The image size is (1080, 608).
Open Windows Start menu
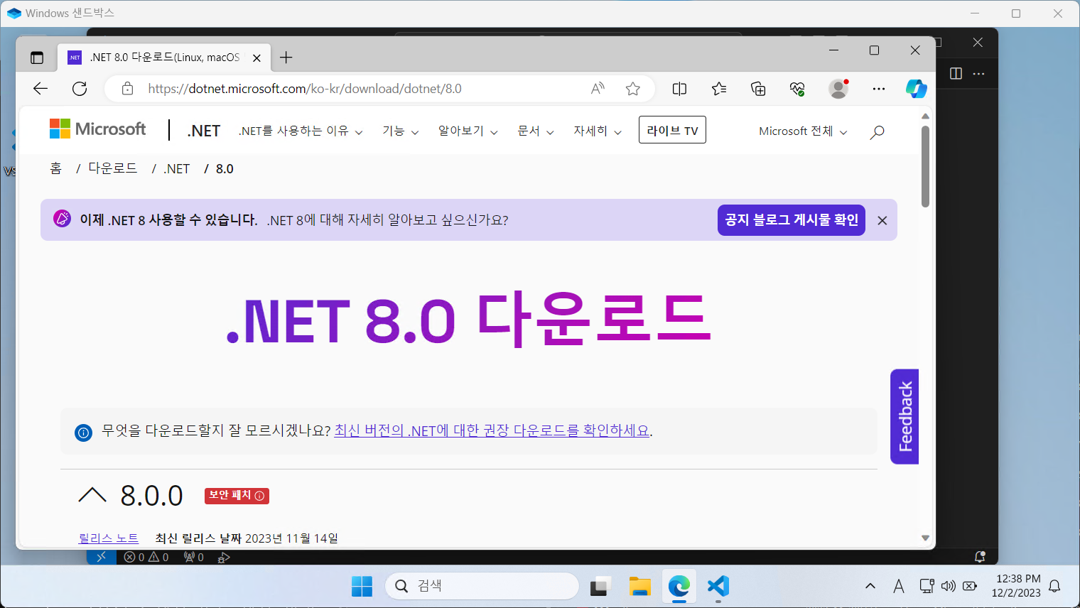click(x=362, y=586)
